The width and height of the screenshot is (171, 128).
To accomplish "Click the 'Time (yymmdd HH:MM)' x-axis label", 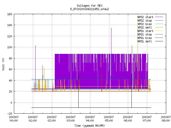I will point(90,126).
